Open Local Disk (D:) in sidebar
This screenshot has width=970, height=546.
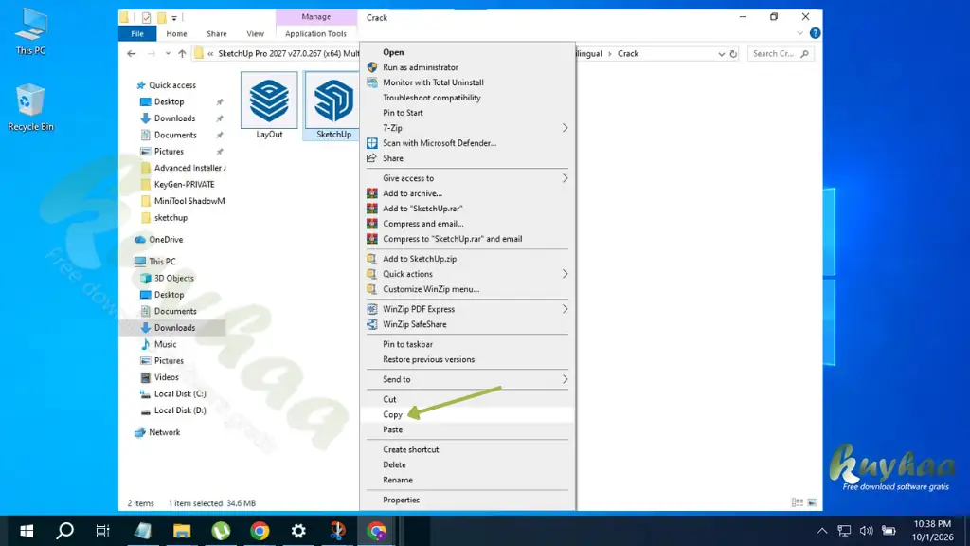pyautogui.click(x=180, y=410)
